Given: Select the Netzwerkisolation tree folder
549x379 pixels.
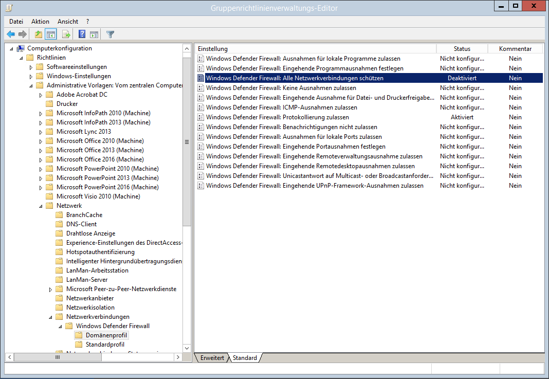Looking at the screenshot, I should pyautogui.click(x=90, y=308).
